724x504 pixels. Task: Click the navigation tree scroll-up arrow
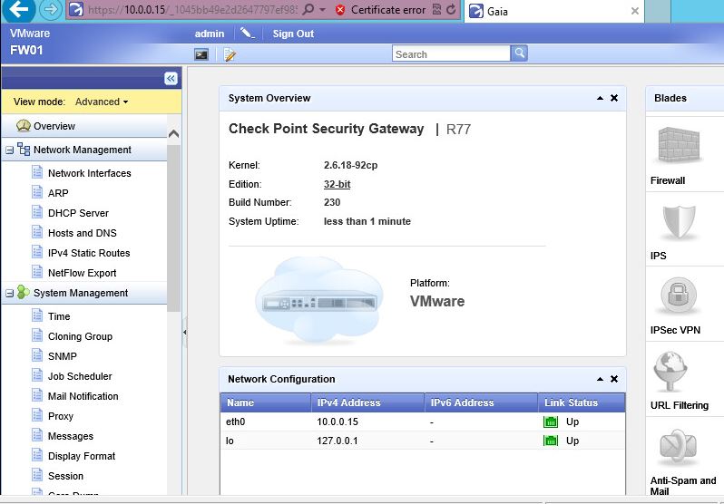[173, 134]
